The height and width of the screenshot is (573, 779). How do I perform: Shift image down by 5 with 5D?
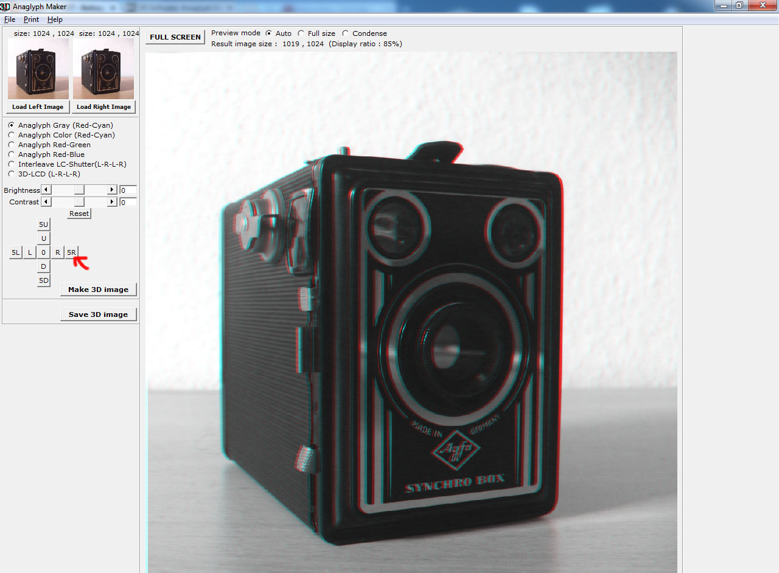43,280
